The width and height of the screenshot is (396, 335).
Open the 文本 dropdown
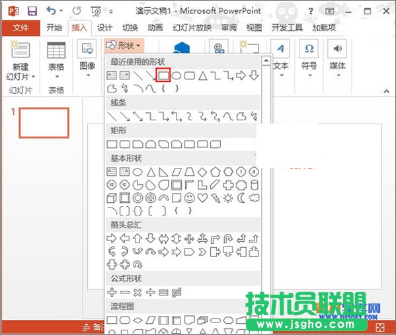coord(281,59)
